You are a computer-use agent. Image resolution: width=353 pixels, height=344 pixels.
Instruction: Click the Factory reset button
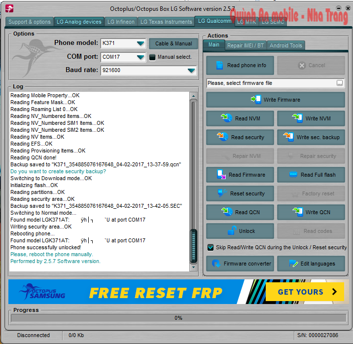coord(311,193)
